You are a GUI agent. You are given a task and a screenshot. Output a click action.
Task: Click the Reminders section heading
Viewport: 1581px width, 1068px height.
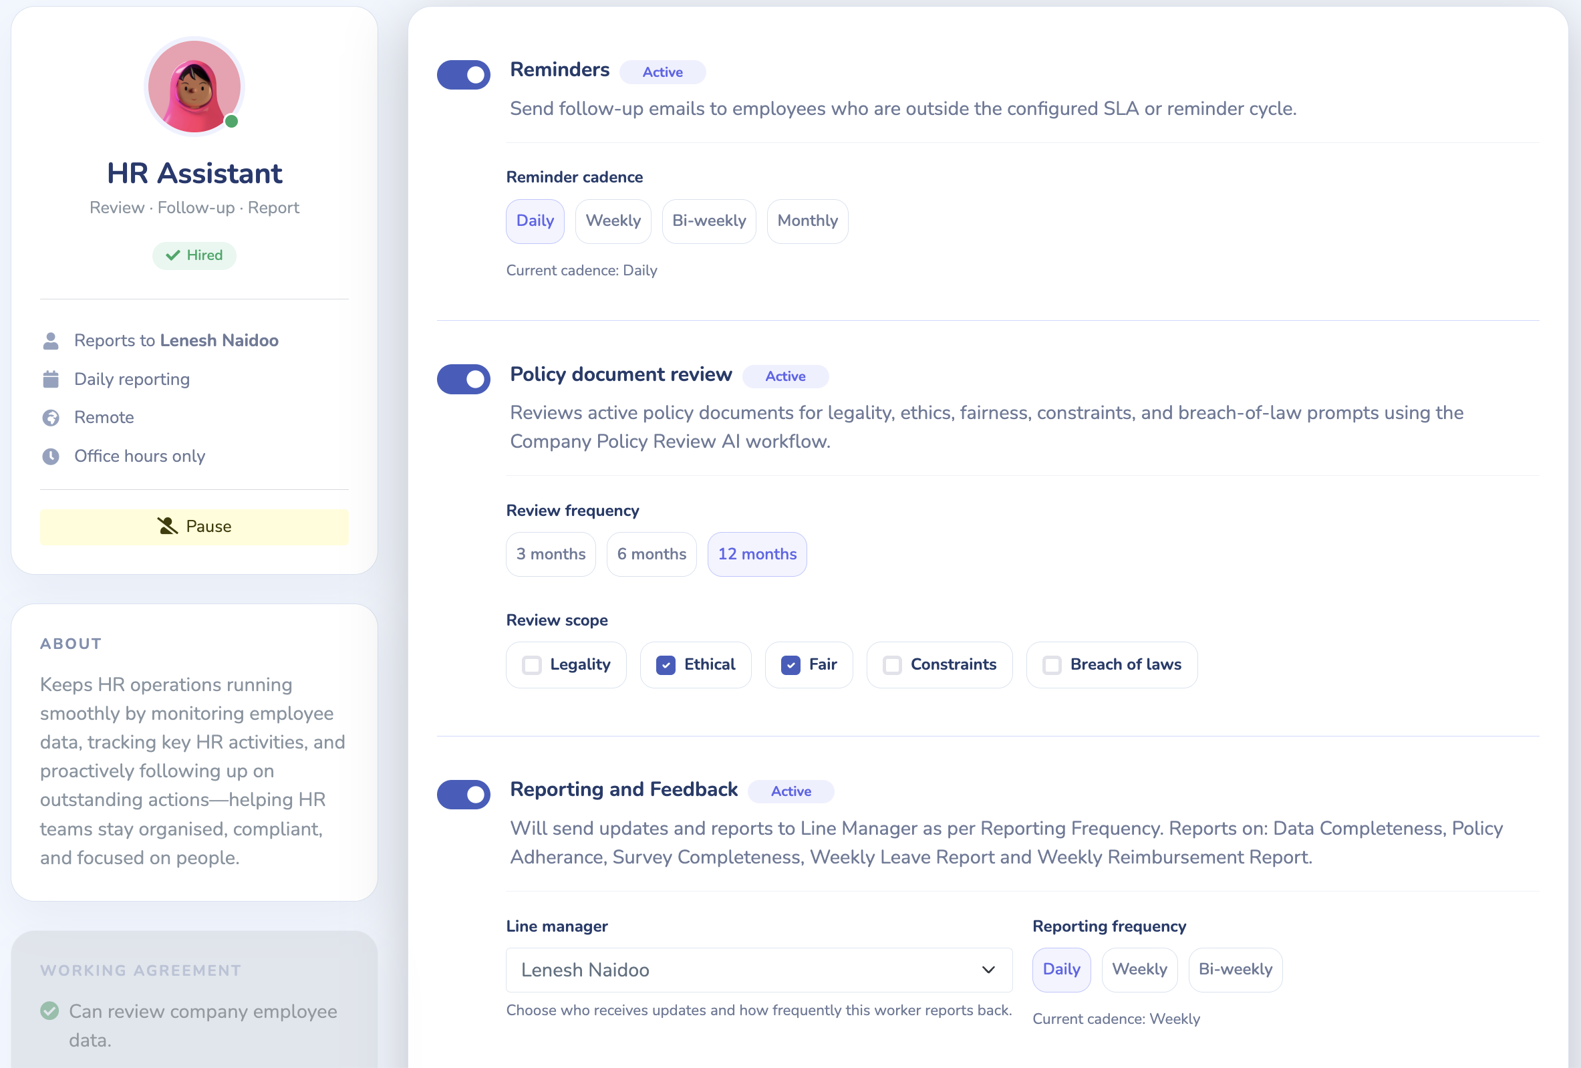coord(560,70)
